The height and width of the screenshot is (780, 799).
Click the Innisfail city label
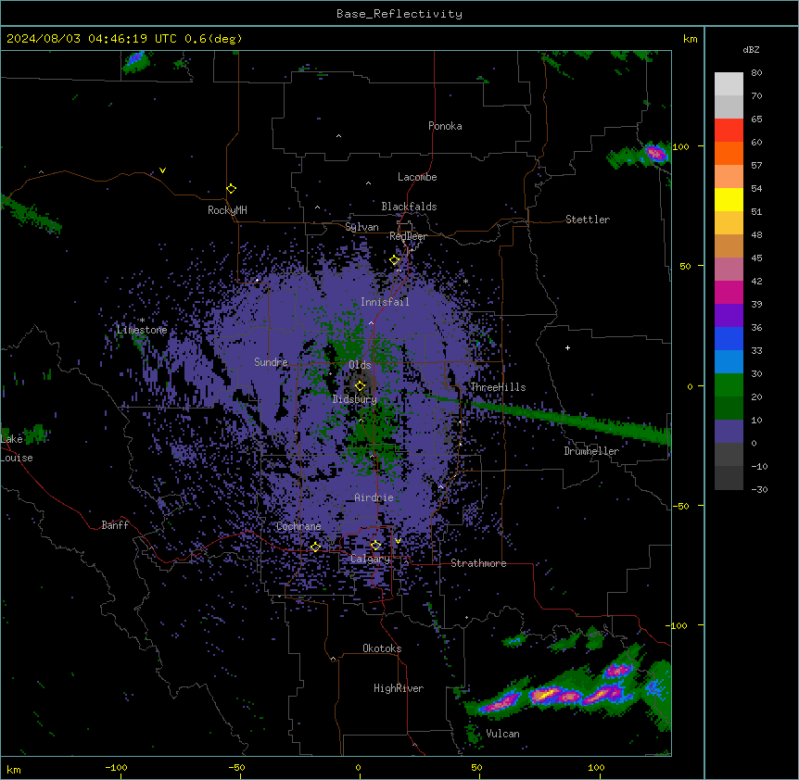(385, 302)
